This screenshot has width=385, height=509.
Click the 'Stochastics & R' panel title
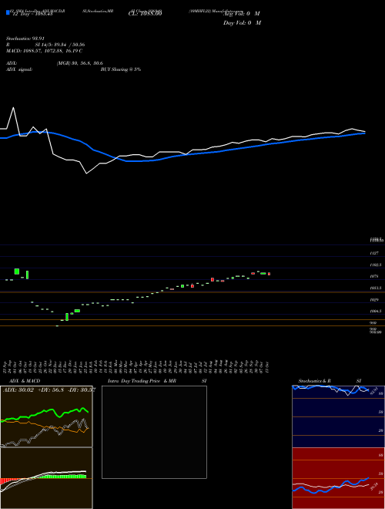(x=314, y=381)
